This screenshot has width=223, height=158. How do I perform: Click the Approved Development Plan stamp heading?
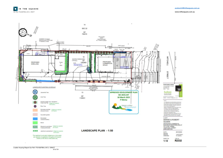pos(123,93)
